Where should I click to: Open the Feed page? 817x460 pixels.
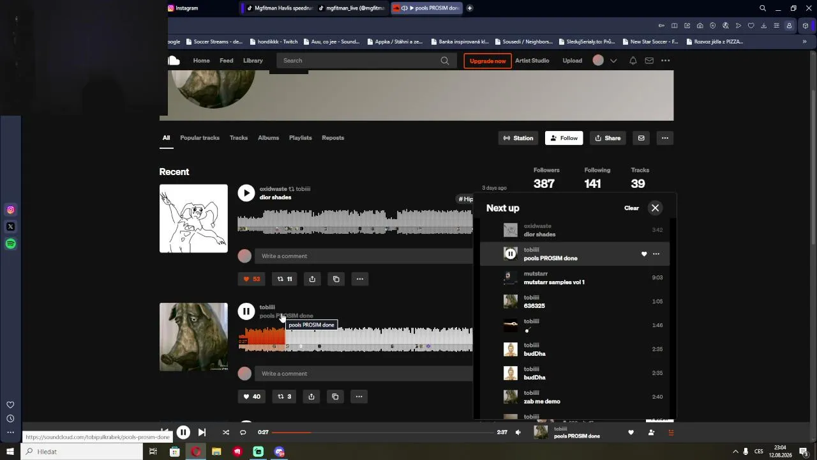click(227, 61)
